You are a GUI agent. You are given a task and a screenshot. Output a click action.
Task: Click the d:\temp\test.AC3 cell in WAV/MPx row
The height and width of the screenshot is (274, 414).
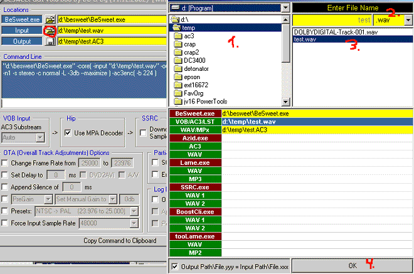click(317, 130)
